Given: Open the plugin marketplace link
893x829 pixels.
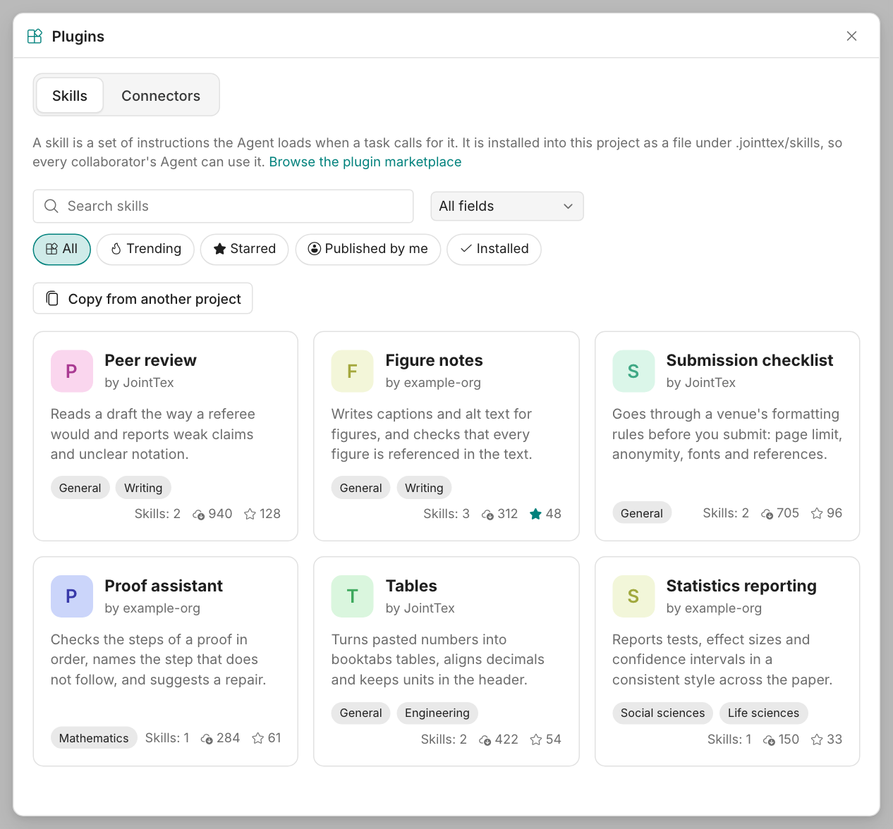Looking at the screenshot, I should point(365,161).
